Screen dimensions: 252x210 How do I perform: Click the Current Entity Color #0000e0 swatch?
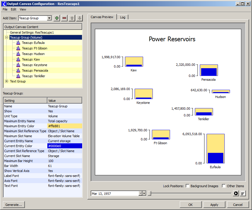65,146
